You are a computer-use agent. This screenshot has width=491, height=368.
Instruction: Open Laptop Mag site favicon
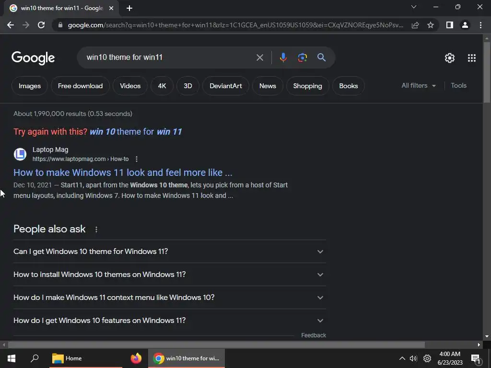tap(20, 154)
